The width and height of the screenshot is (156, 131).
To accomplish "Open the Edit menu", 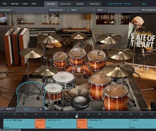I will coord(5,4).
